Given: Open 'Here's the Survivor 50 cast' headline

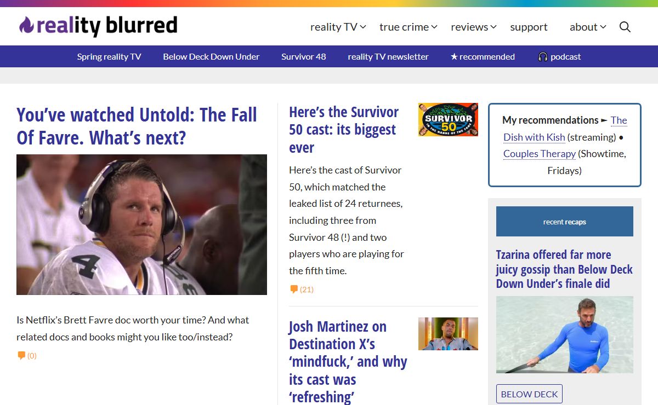Looking at the screenshot, I should tap(344, 130).
